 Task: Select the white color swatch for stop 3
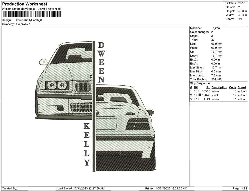pyautogui.click(x=200, y=99)
